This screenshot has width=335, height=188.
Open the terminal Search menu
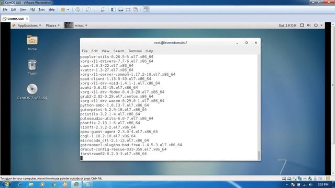click(119, 51)
